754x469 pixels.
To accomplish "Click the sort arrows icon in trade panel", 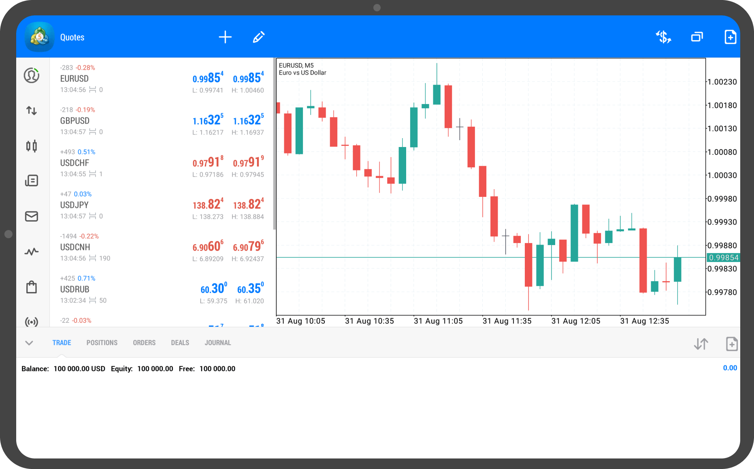I will tap(701, 344).
